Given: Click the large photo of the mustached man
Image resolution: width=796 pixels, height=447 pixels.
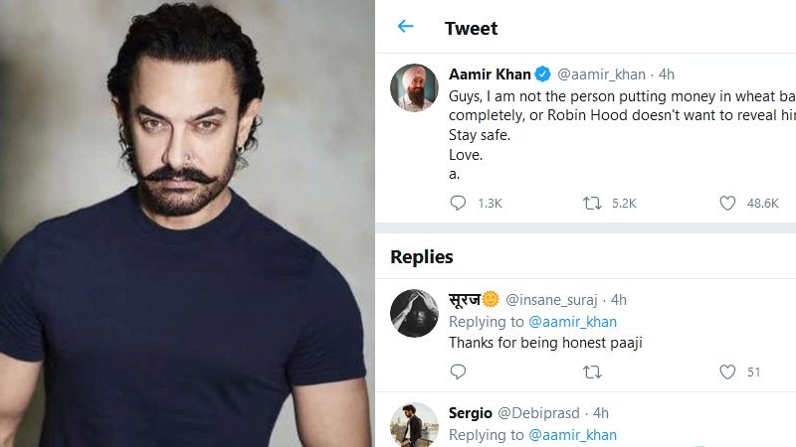Looking at the screenshot, I should coord(186,223).
